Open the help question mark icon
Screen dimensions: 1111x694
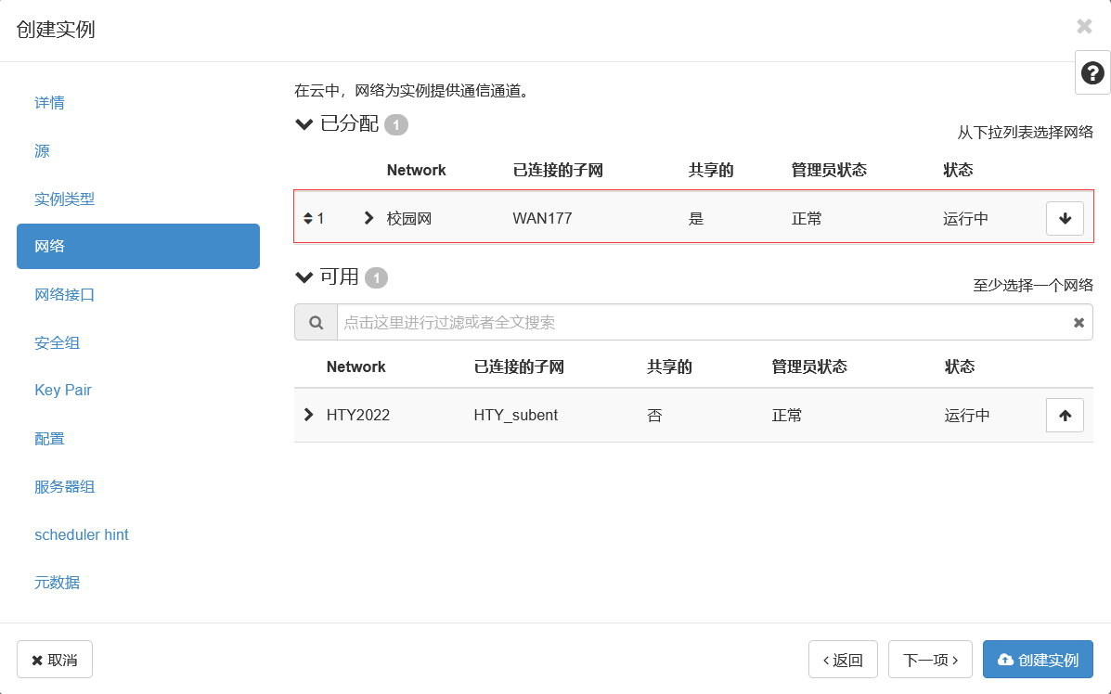click(1092, 73)
